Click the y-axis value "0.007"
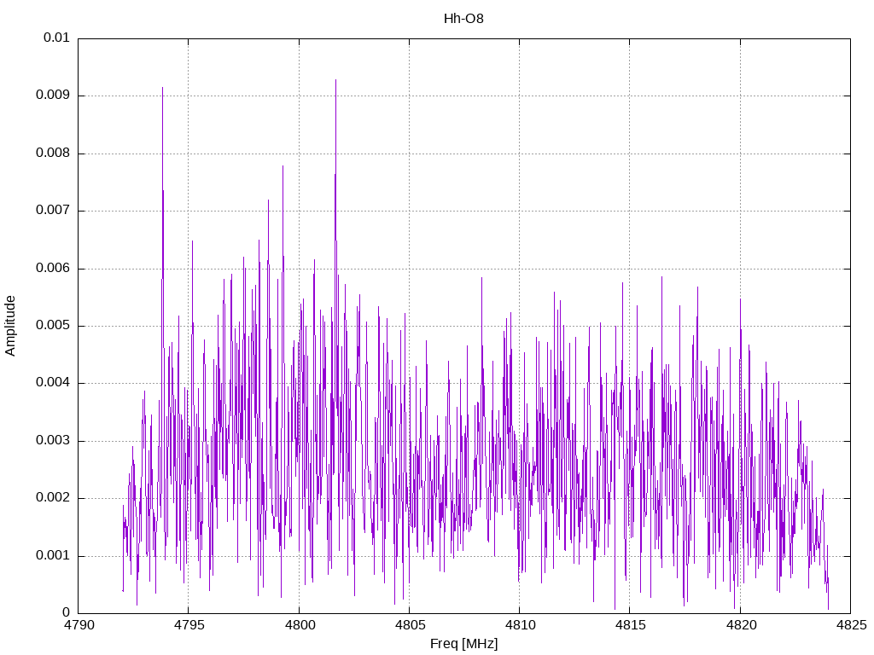This screenshot has height=655, width=874. tap(53, 211)
